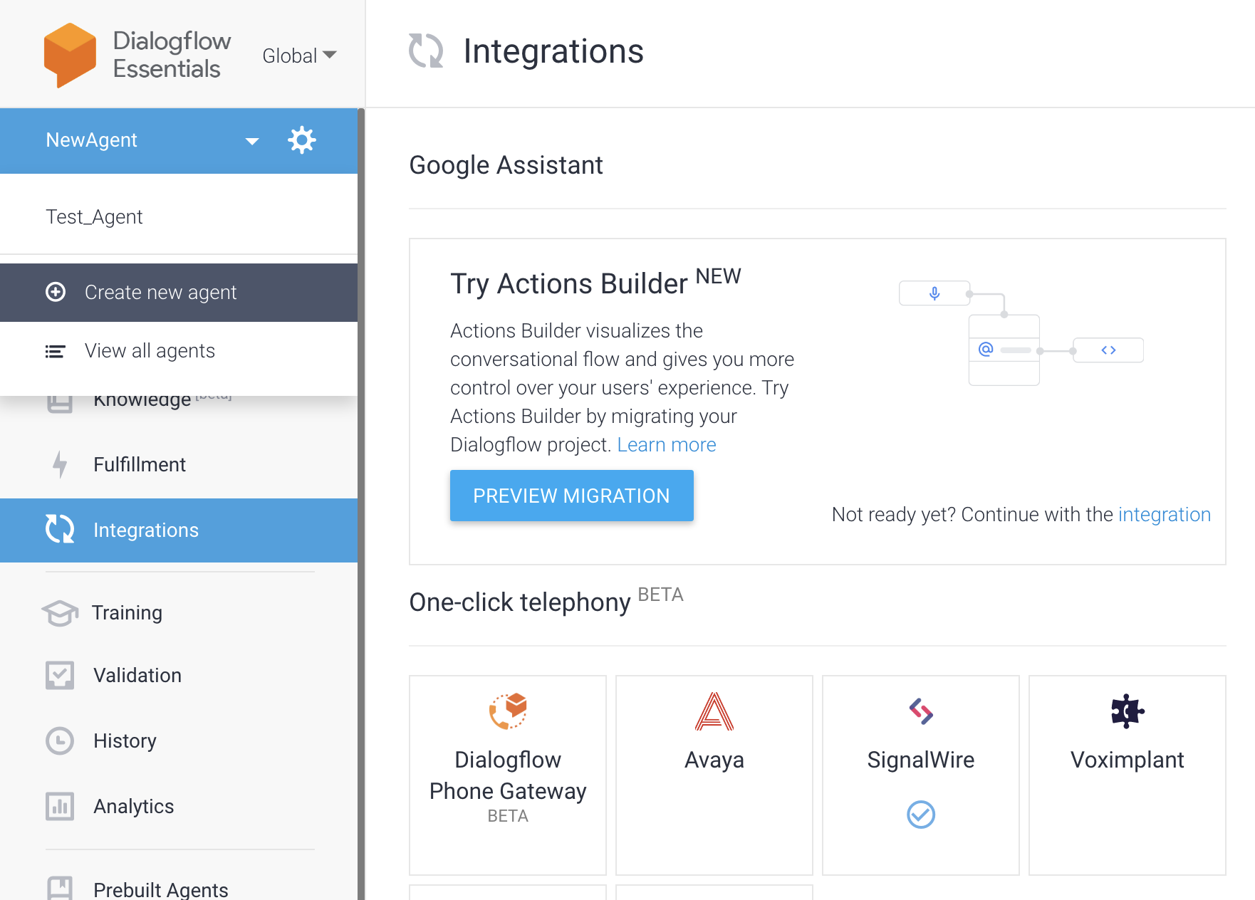Open the Global region dropdown
The image size is (1255, 900).
[298, 56]
